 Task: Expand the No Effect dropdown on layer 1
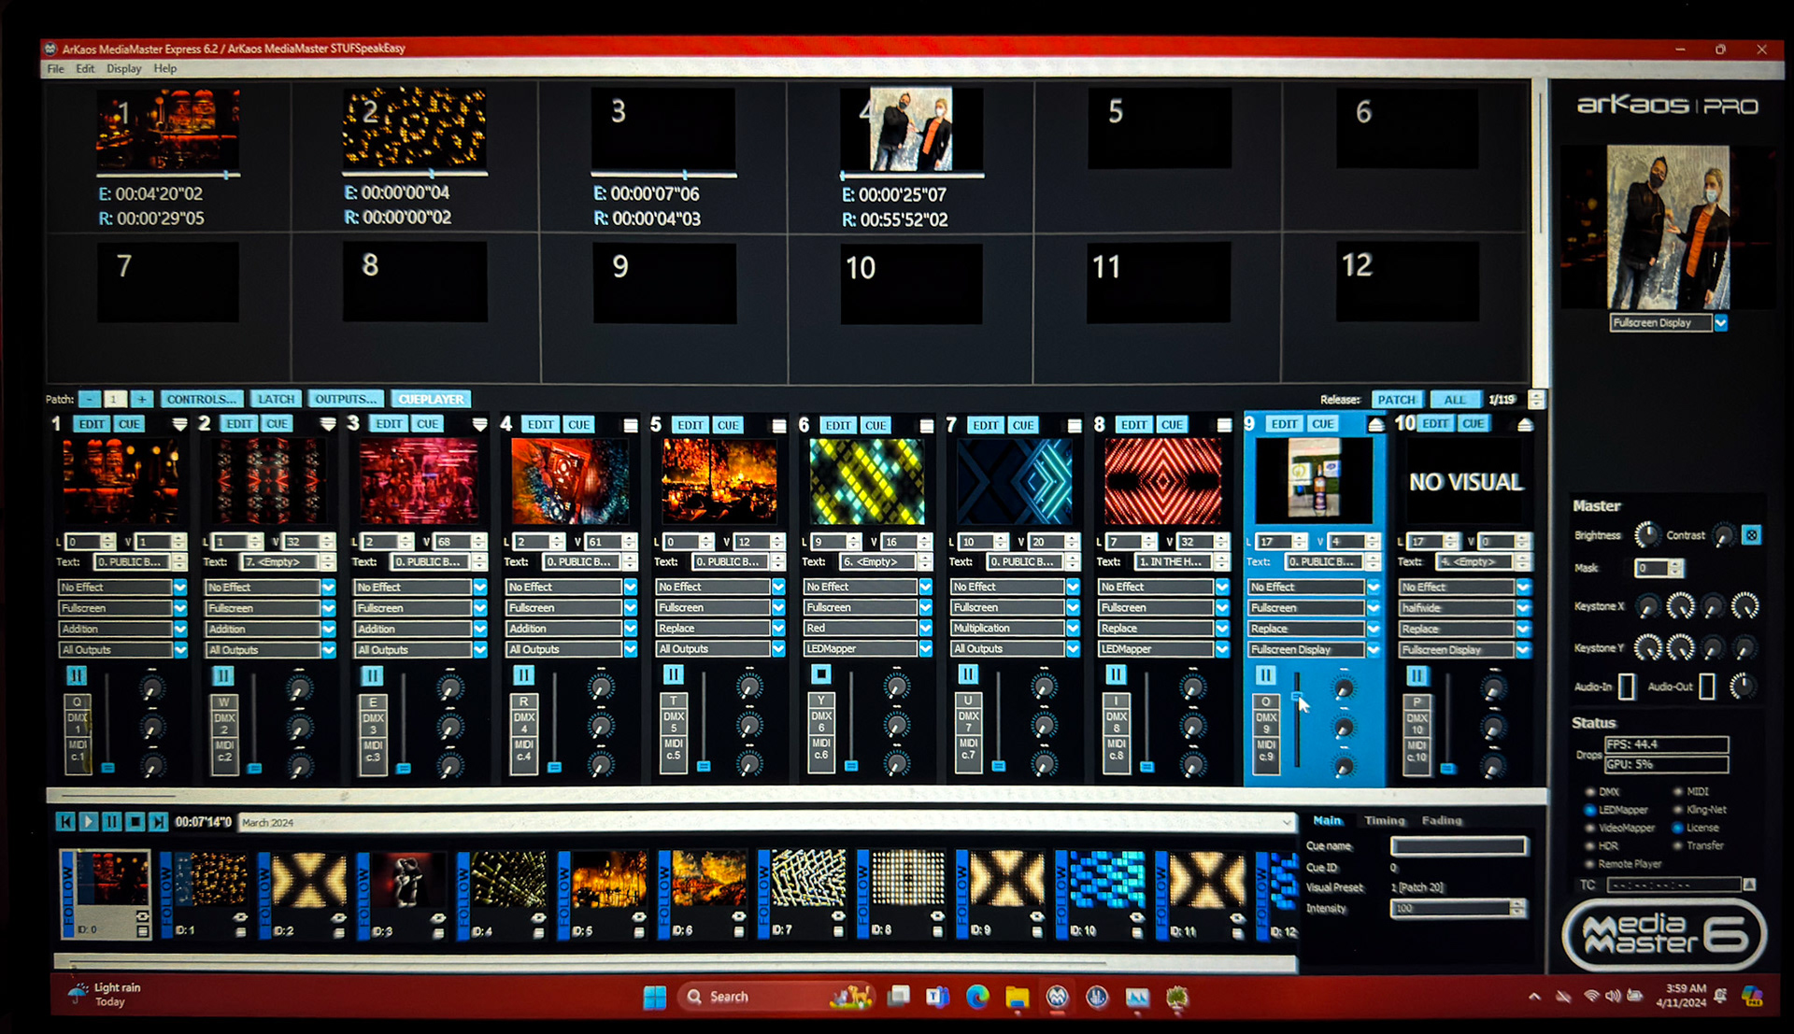click(180, 588)
